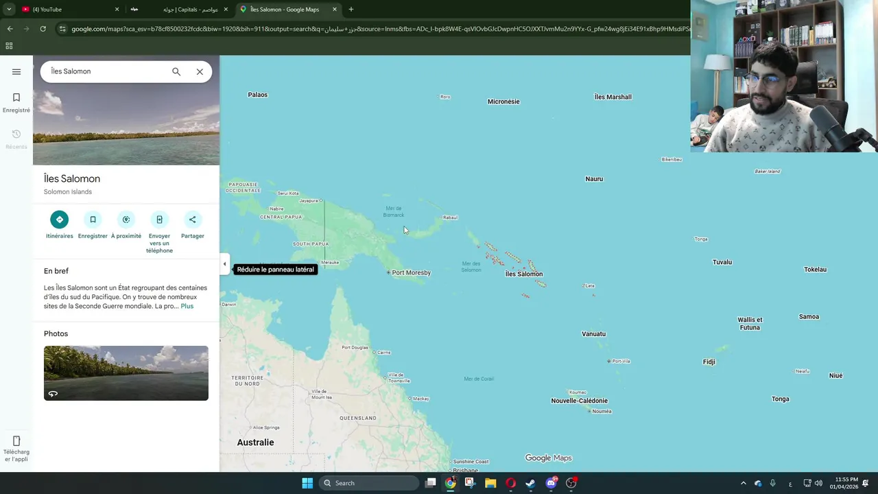Click the Cairns city label
Screen dimensions: 878x494
pos(383,353)
